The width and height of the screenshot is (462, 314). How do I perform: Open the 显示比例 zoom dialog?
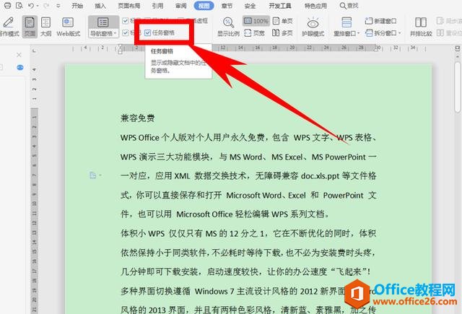(228, 26)
